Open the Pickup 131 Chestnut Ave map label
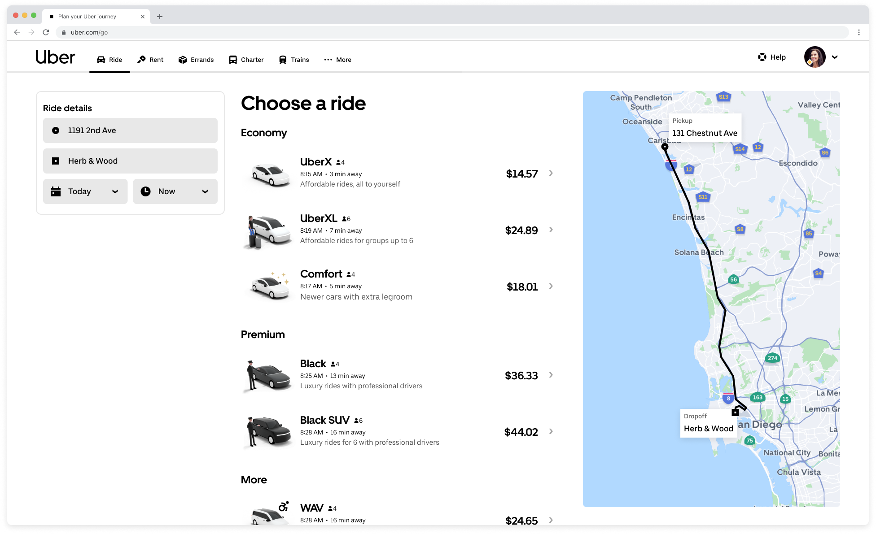This screenshot has height=534, width=876. coord(705,128)
